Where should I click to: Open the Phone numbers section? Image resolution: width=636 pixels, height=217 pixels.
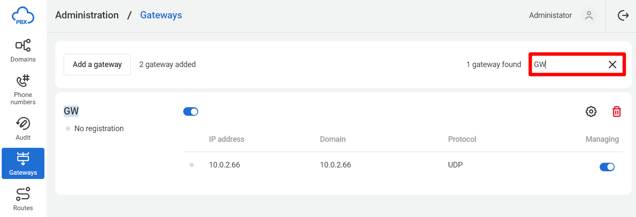tap(23, 90)
